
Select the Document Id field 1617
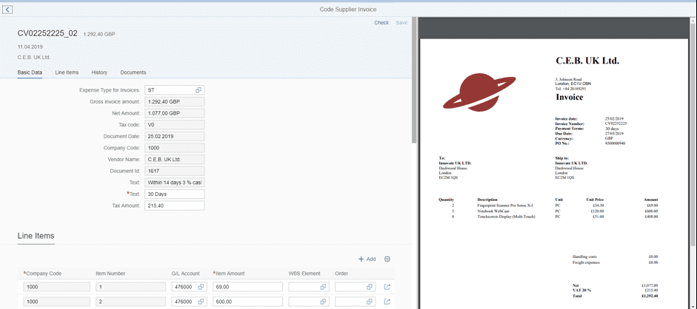point(174,171)
